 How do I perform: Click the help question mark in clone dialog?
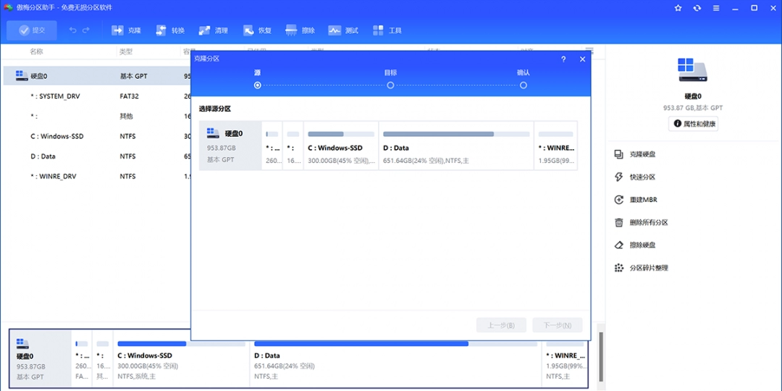coord(563,59)
